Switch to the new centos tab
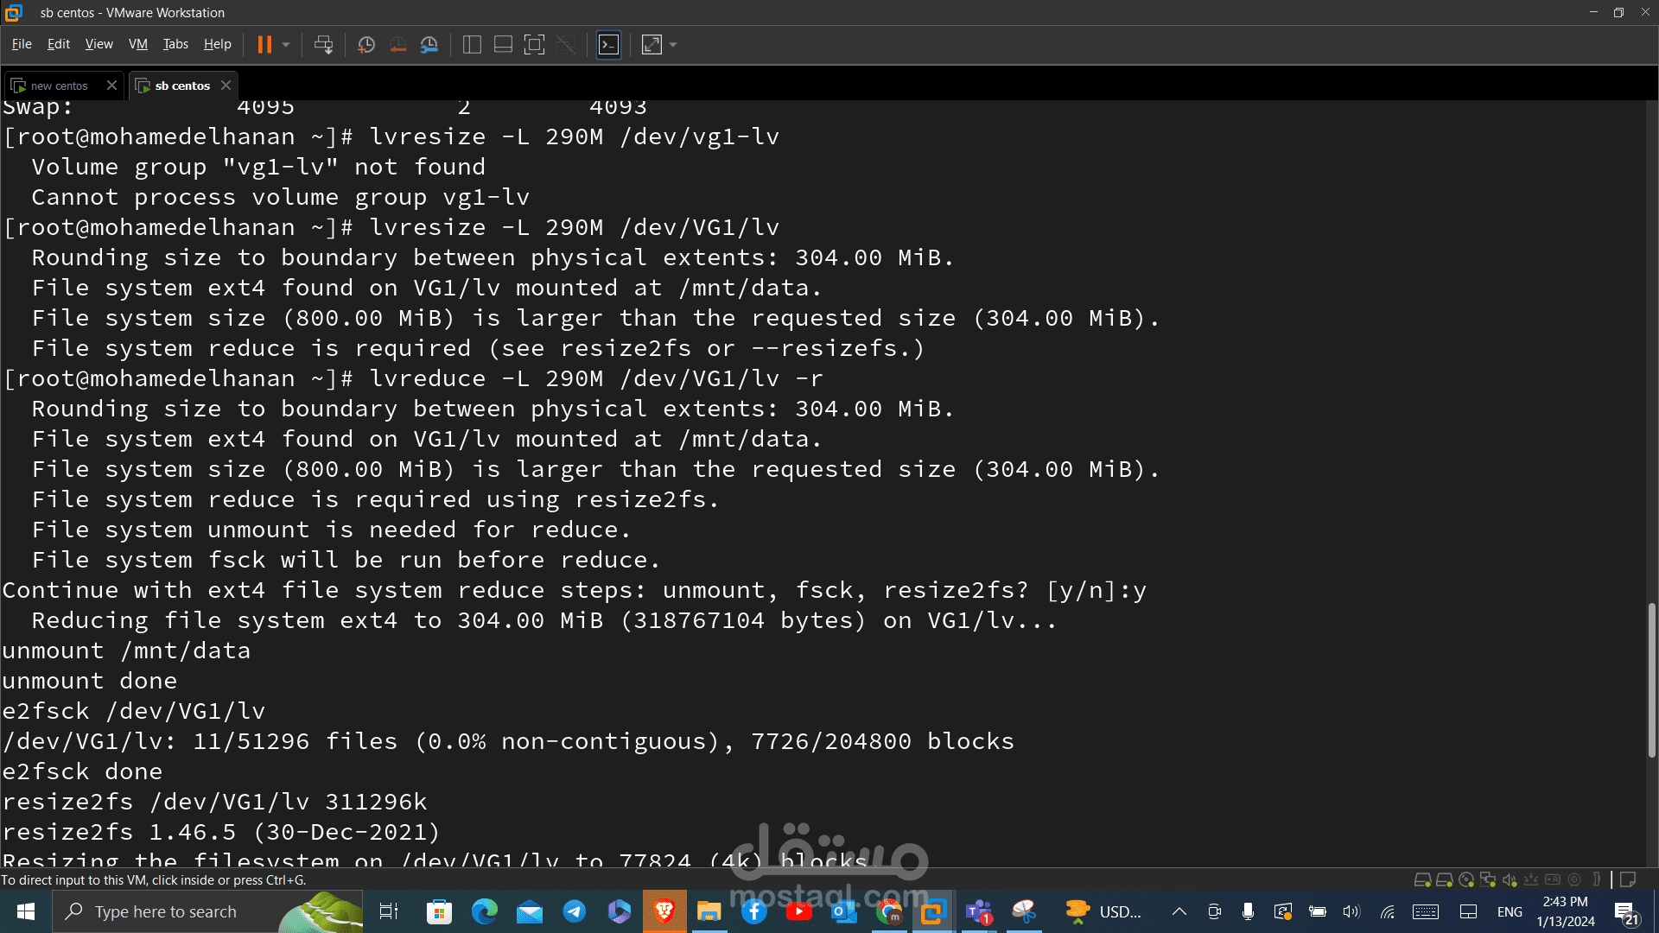The image size is (1659, 933). (x=59, y=86)
